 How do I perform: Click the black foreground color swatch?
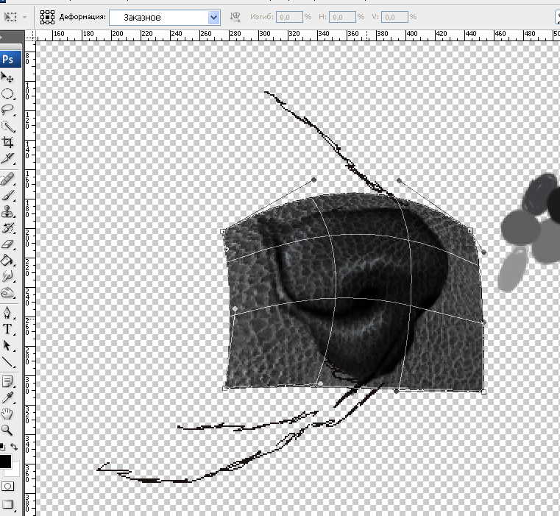5,462
